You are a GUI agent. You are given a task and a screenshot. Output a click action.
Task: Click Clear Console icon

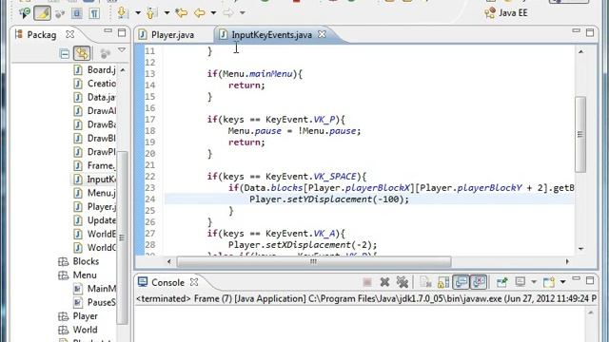coord(425,282)
